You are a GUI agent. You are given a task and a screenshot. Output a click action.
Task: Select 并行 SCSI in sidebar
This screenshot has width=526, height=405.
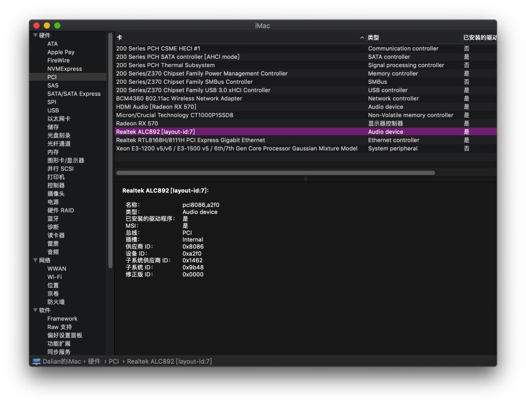point(60,168)
